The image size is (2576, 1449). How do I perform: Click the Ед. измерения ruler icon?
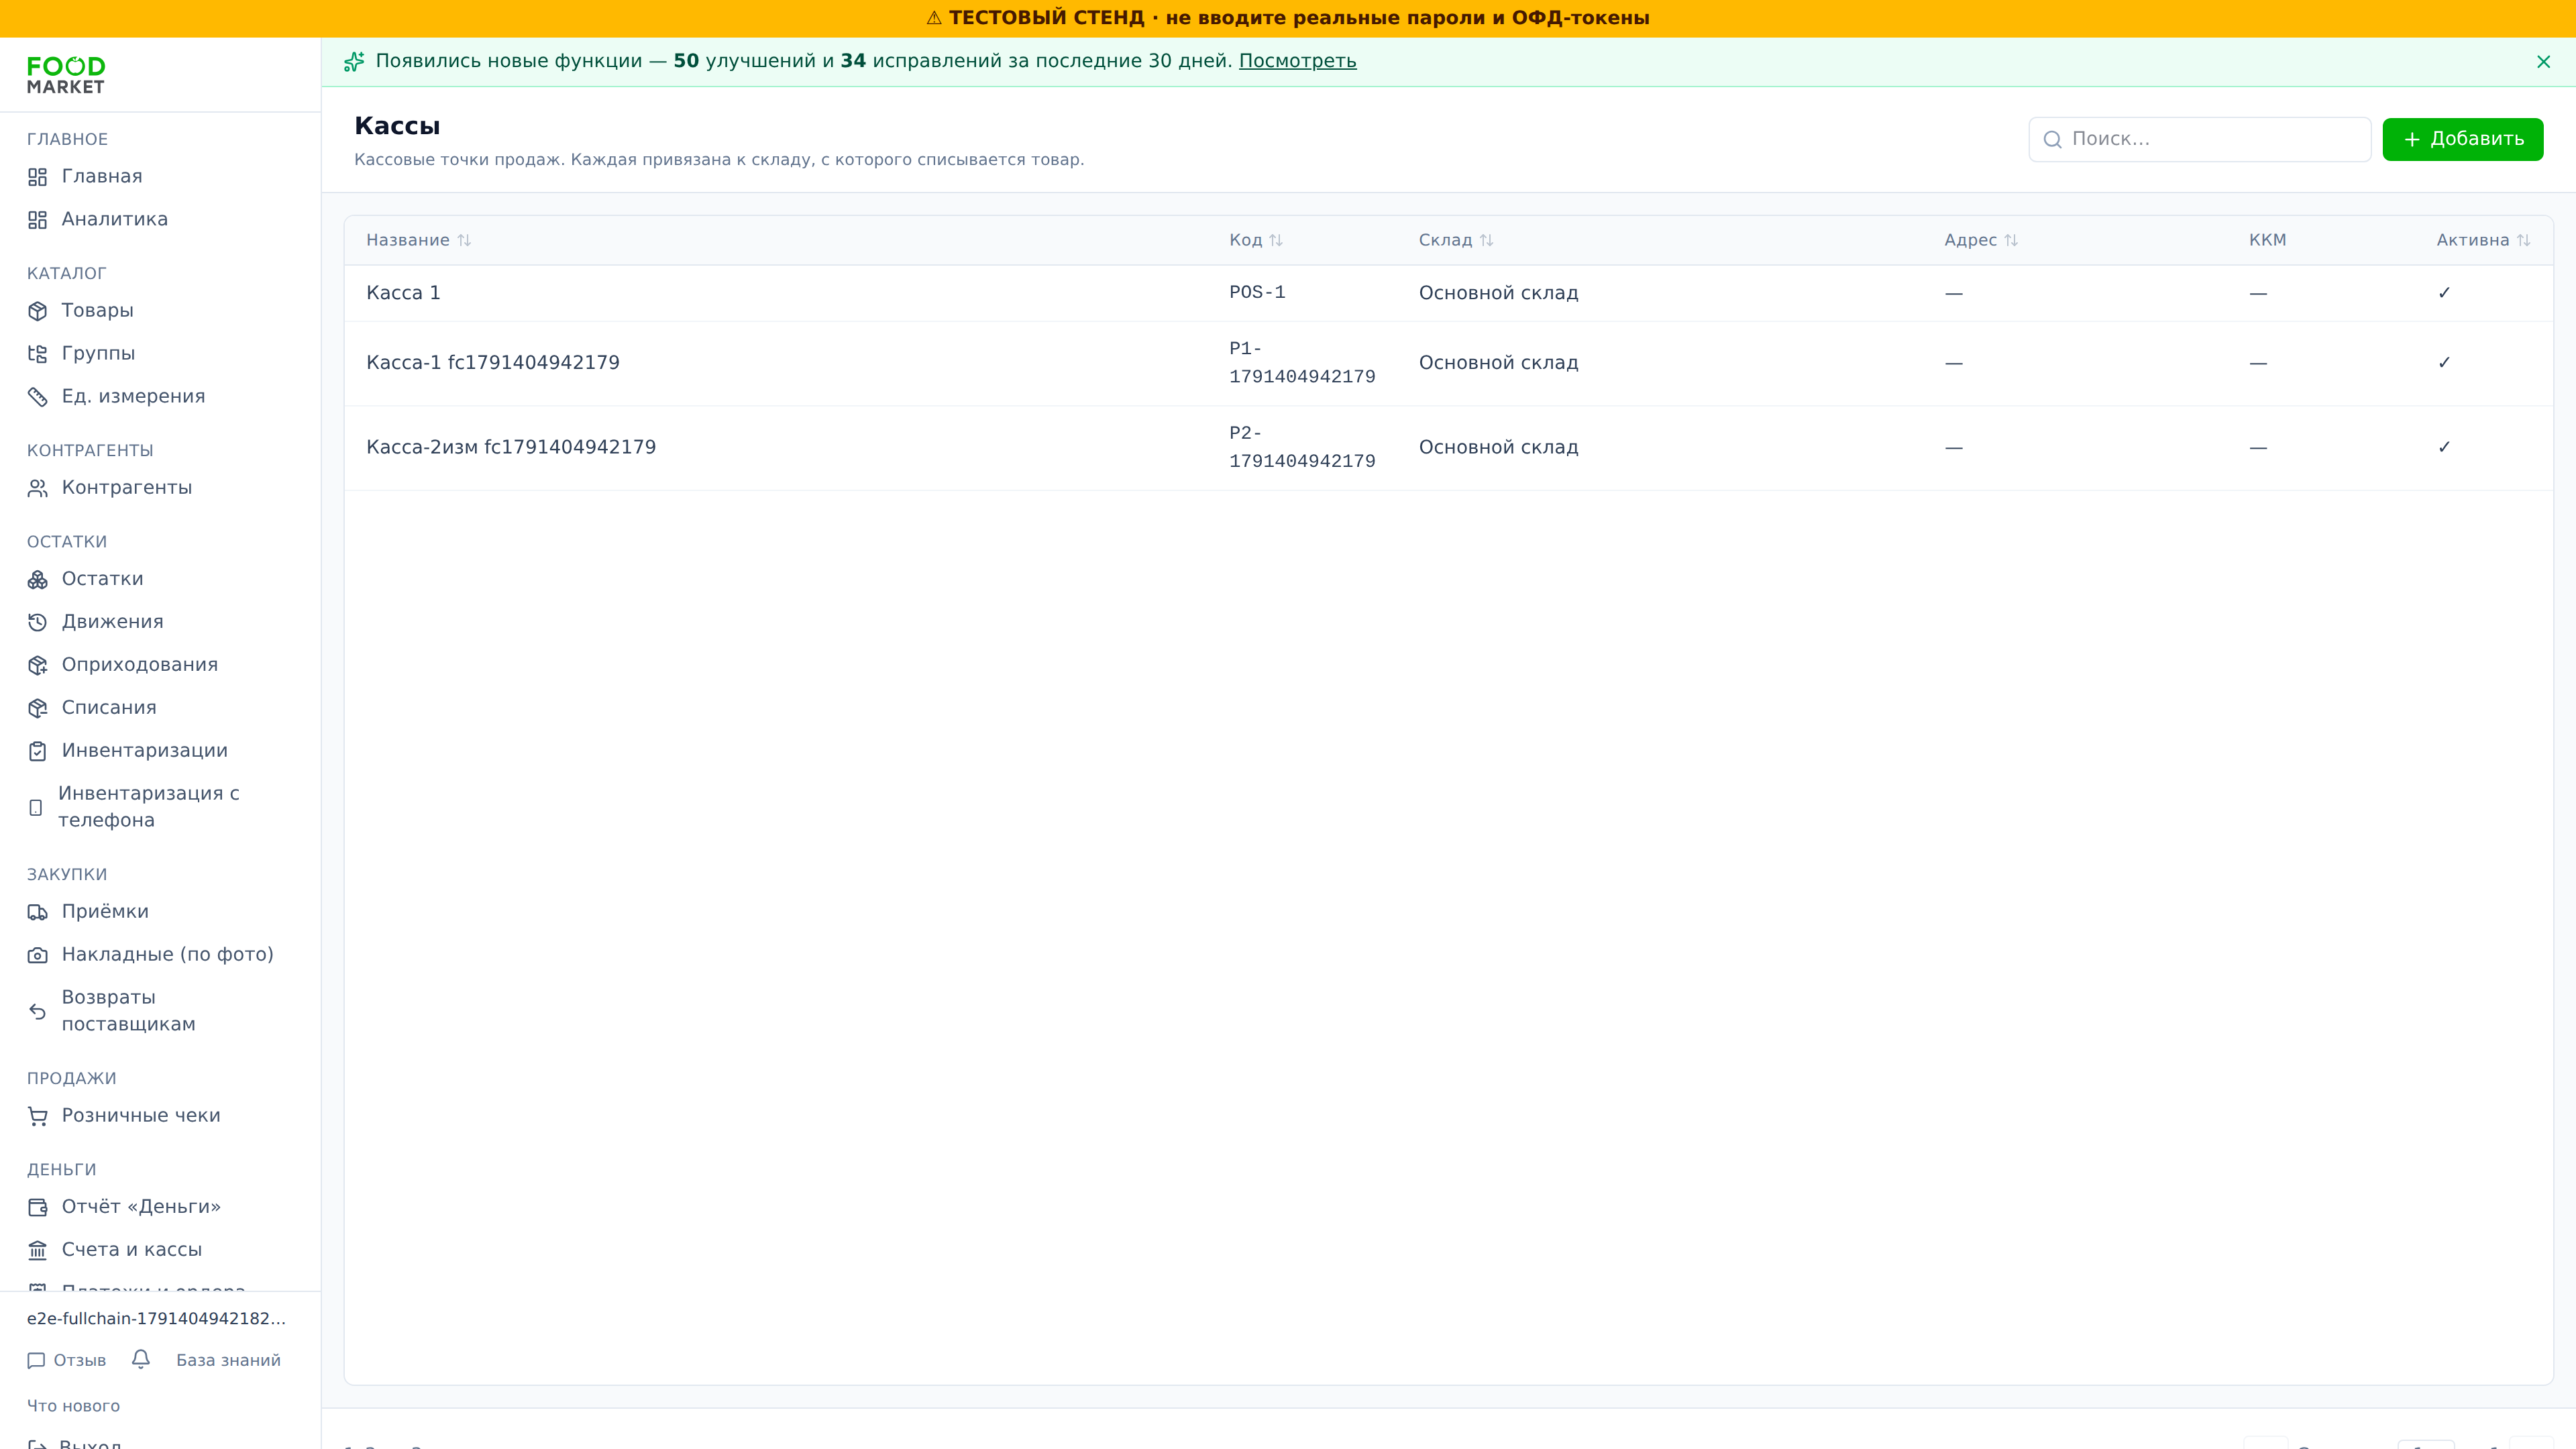pos(38,397)
